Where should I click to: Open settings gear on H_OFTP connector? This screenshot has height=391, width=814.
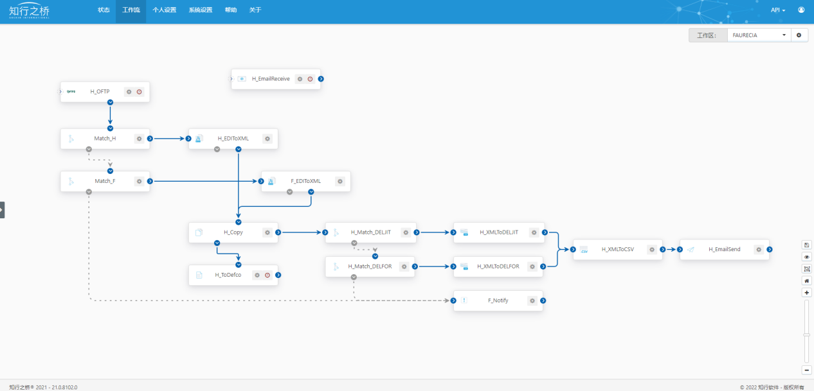click(x=129, y=92)
